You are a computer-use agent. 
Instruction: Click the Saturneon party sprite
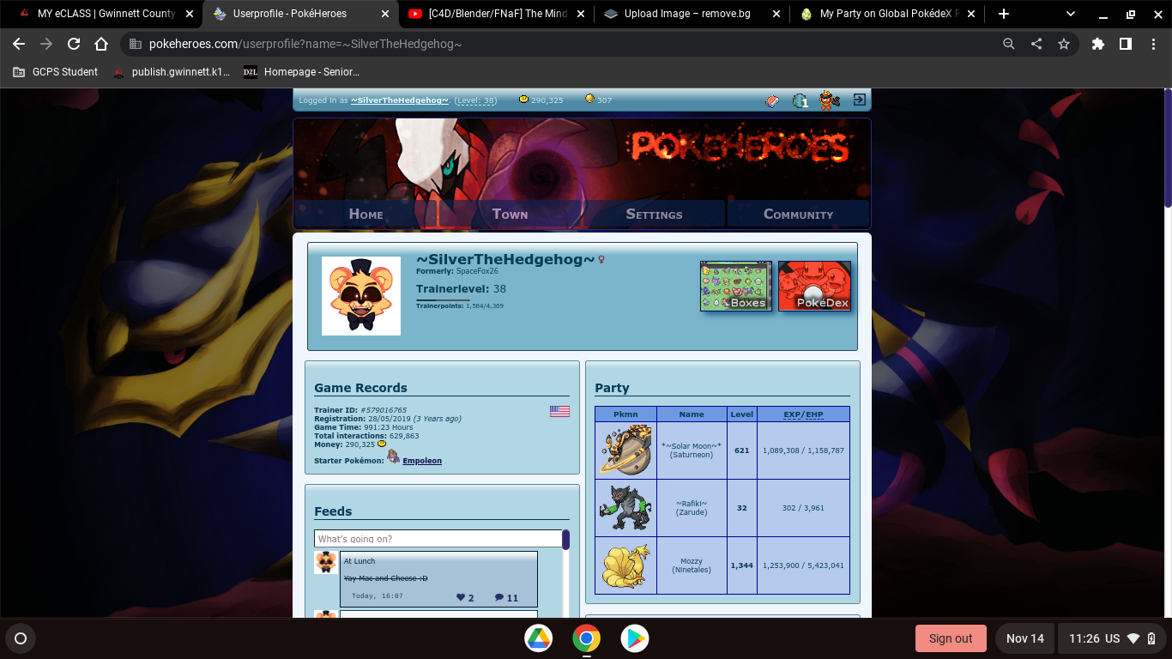click(625, 450)
